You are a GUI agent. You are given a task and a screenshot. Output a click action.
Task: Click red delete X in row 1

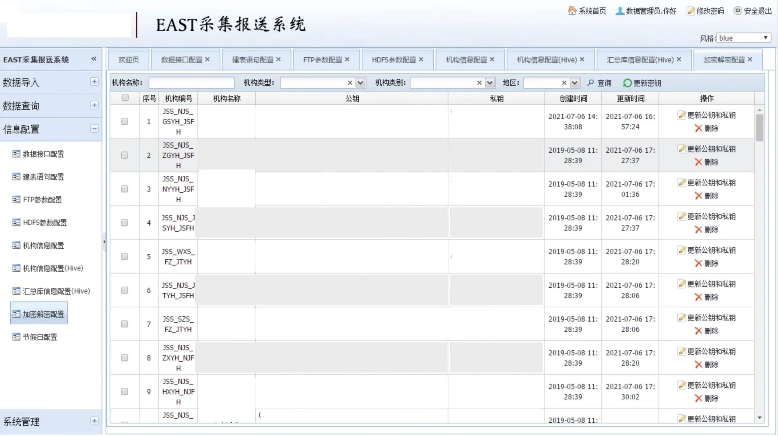click(x=698, y=128)
